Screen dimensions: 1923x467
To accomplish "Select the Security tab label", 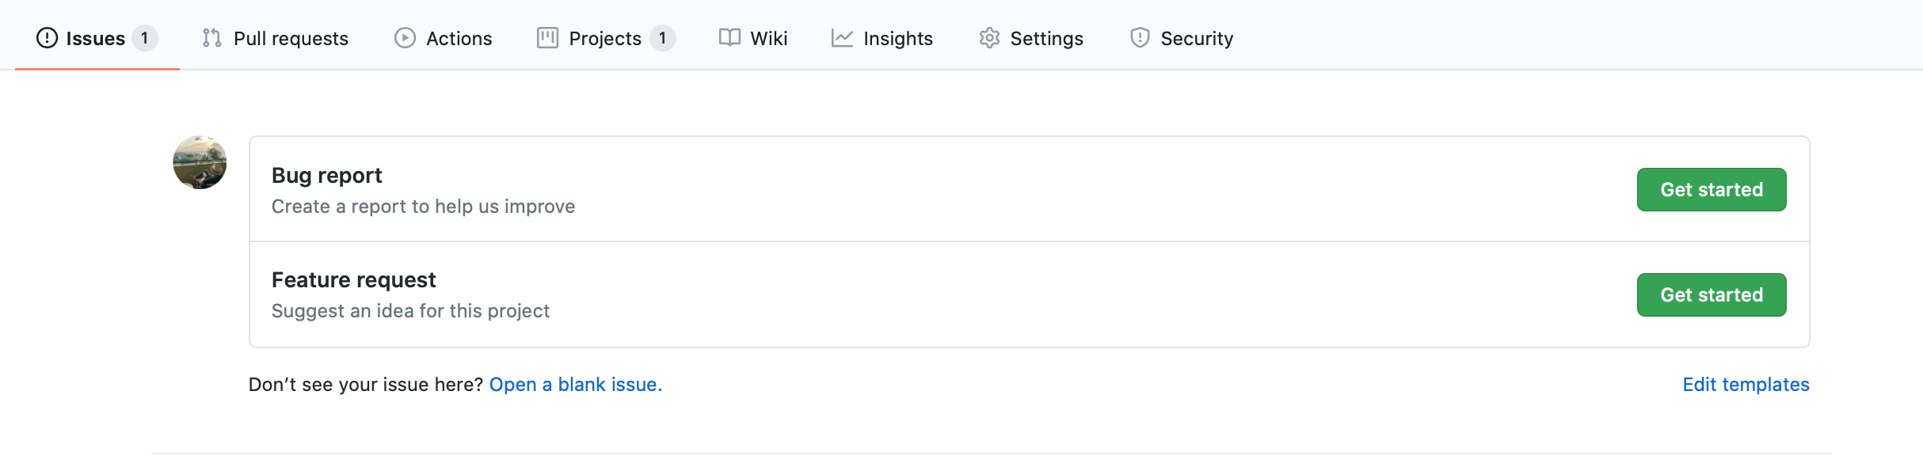I will pyautogui.click(x=1197, y=38).
